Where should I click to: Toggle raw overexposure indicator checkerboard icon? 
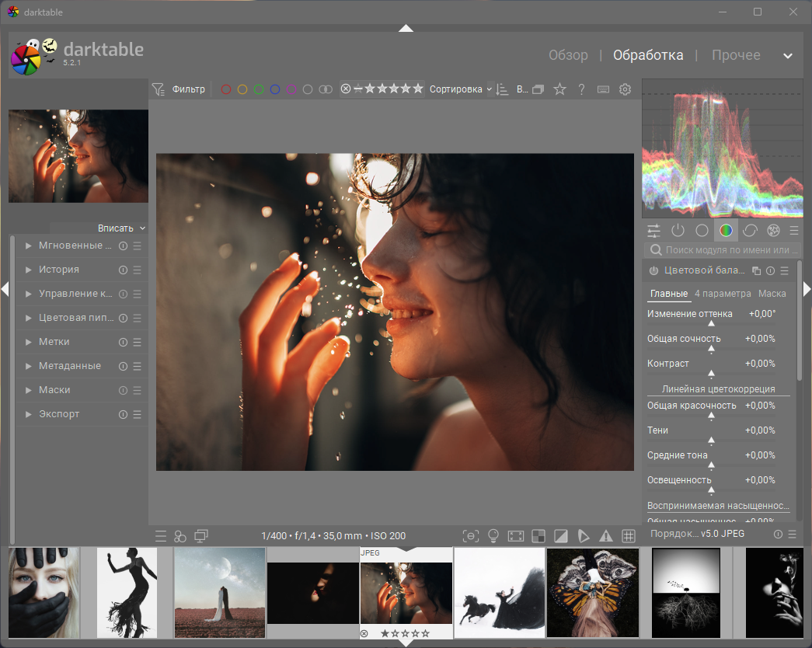coord(538,535)
